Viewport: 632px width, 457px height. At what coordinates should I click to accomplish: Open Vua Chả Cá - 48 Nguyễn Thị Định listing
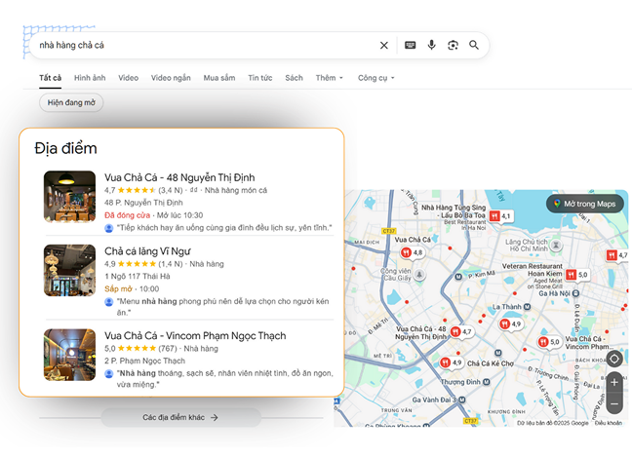point(179,177)
